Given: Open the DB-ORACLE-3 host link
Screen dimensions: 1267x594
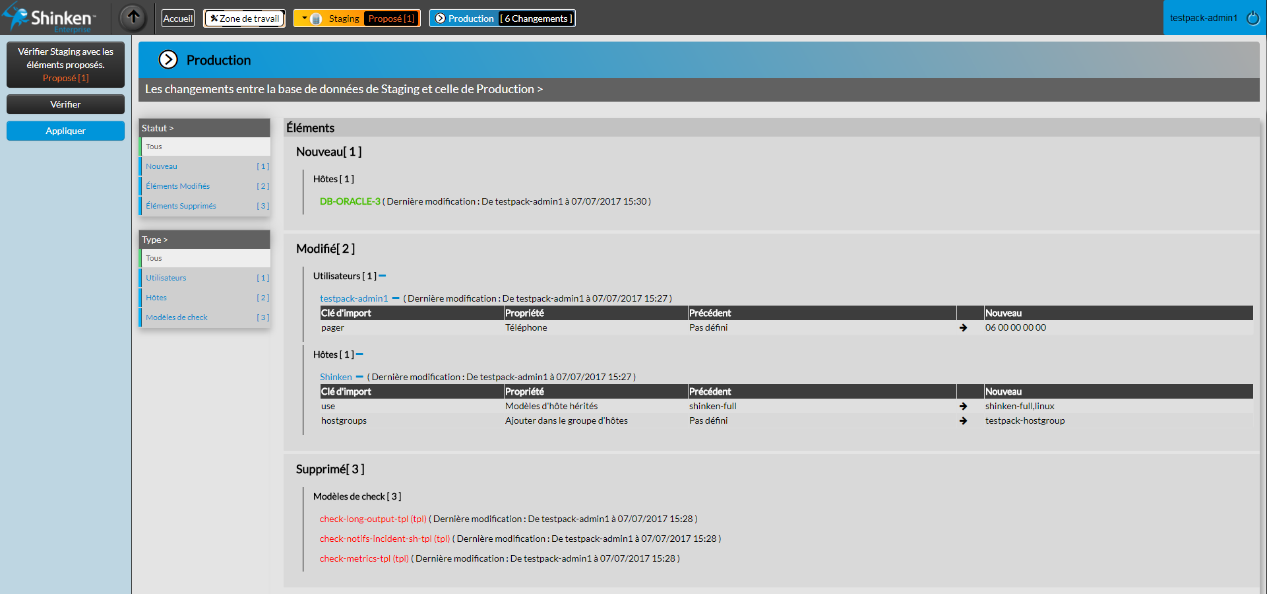Looking at the screenshot, I should tap(350, 201).
